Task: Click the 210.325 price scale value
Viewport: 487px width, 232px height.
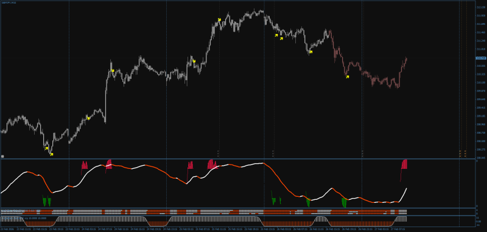Action: 480,74
